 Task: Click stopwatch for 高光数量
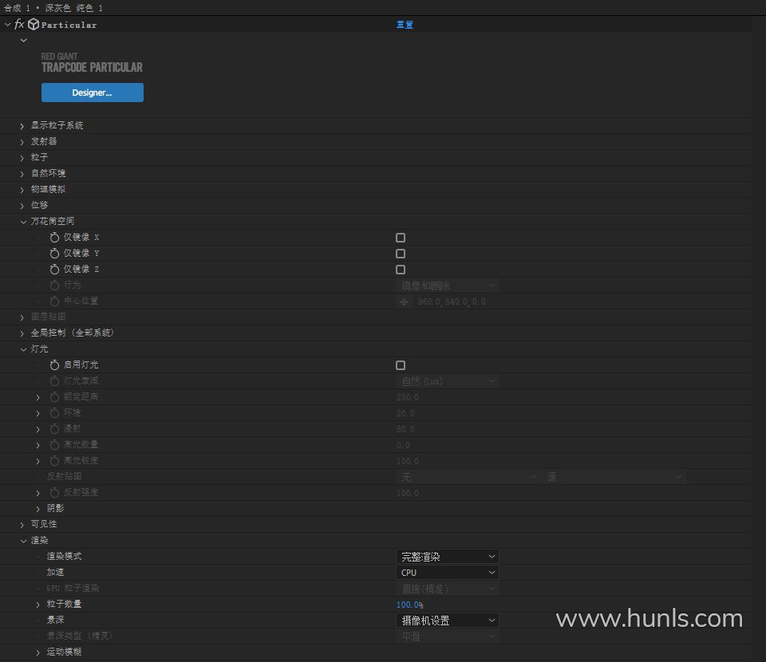pyautogui.click(x=54, y=445)
